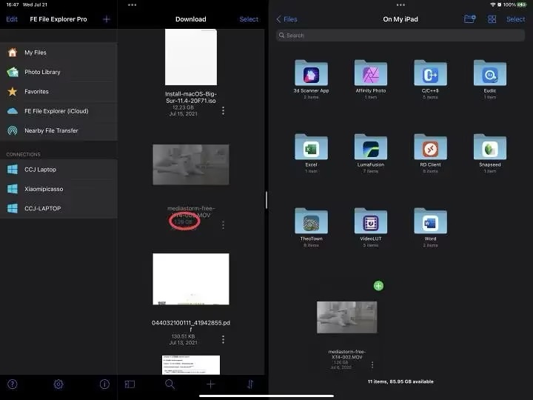This screenshot has width=533, height=400.
Task: Switch Files app to grid view
Action: [x=492, y=19]
